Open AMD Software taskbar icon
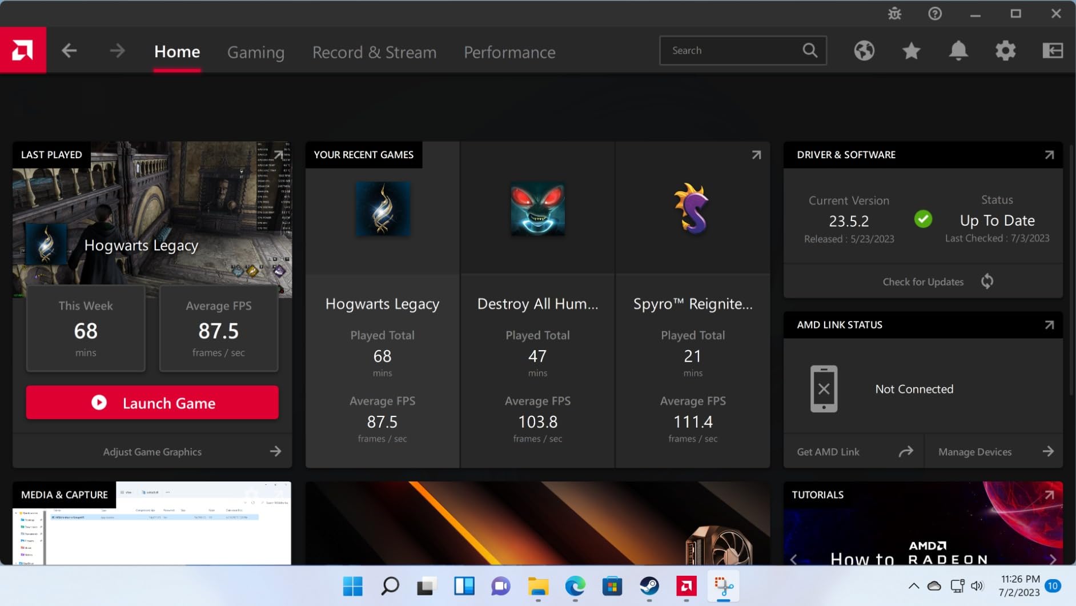Image resolution: width=1076 pixels, height=606 pixels. [x=686, y=586]
